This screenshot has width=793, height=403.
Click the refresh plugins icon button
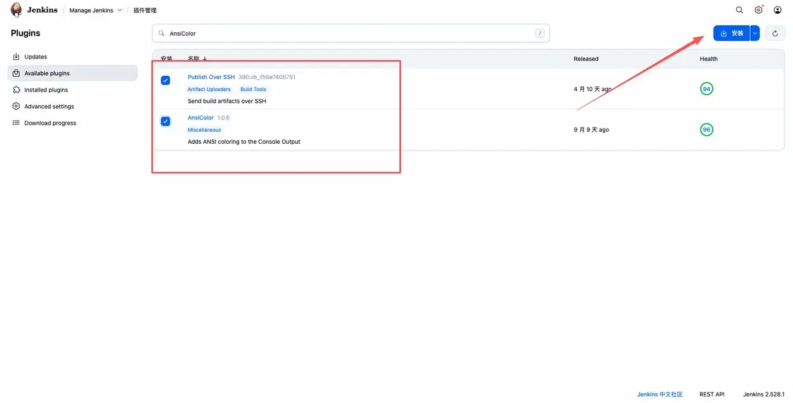pos(775,33)
